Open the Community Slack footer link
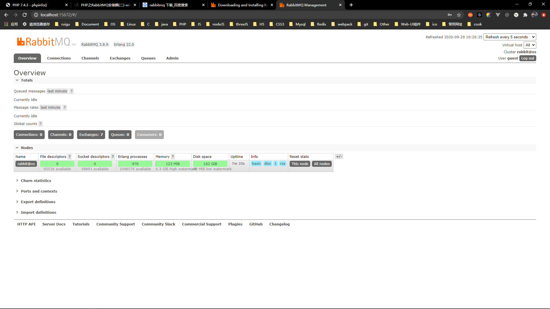The image size is (550, 309). click(x=158, y=224)
